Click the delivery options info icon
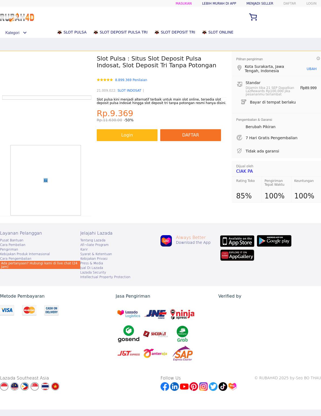The height and width of the screenshot is (416, 321). 318,58
